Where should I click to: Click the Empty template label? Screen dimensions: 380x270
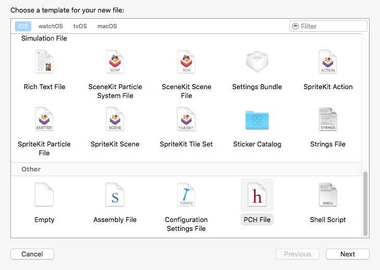tap(44, 220)
